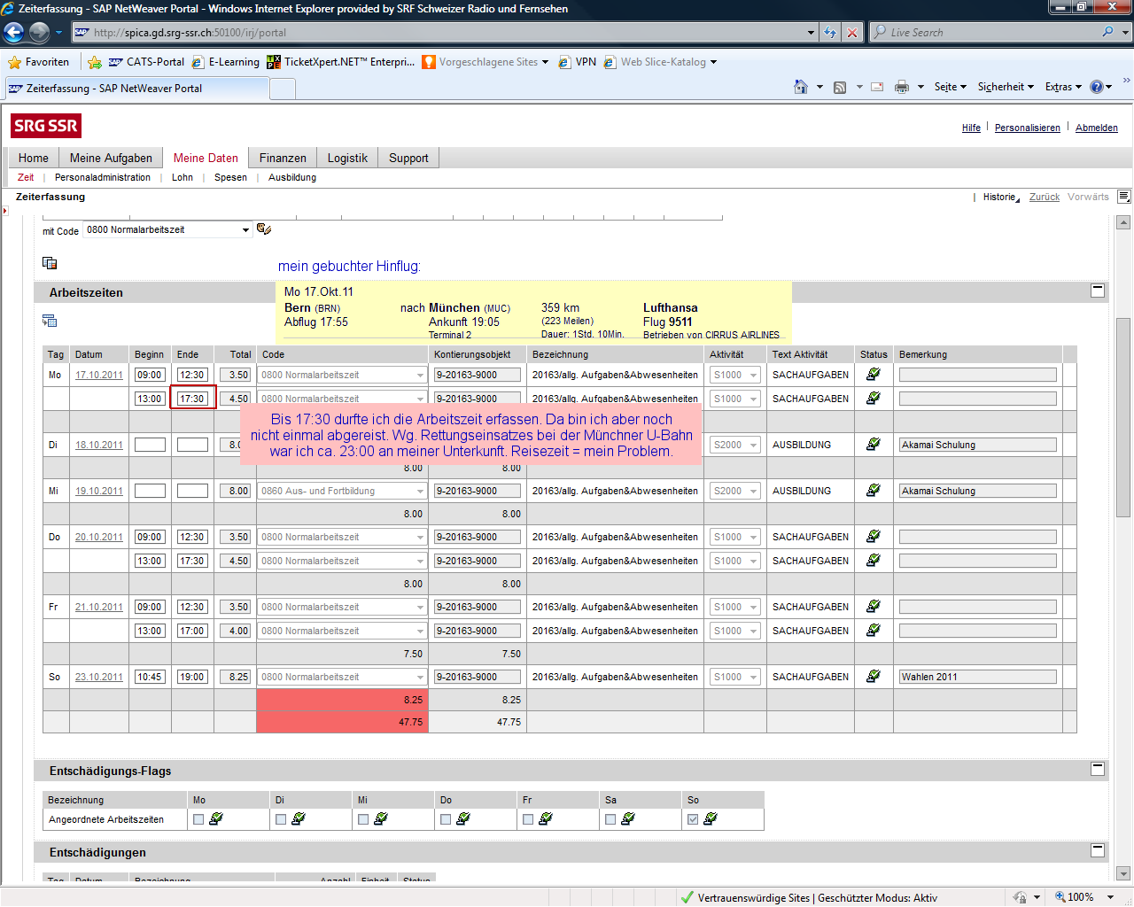Click the zoom level magnifier in status bar

coord(1060,897)
